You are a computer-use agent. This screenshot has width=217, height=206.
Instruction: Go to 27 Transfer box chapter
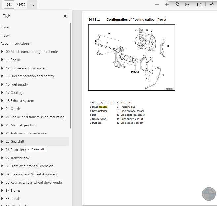click(x=18, y=158)
